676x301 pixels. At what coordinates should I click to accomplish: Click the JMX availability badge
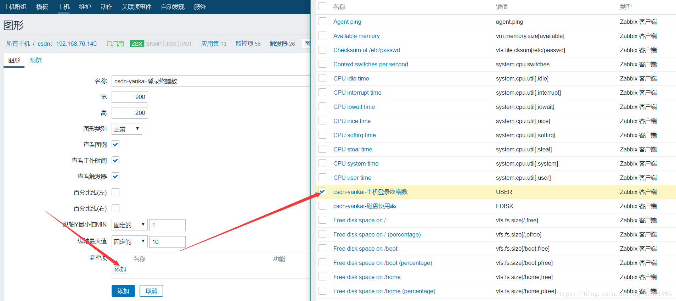click(x=171, y=44)
